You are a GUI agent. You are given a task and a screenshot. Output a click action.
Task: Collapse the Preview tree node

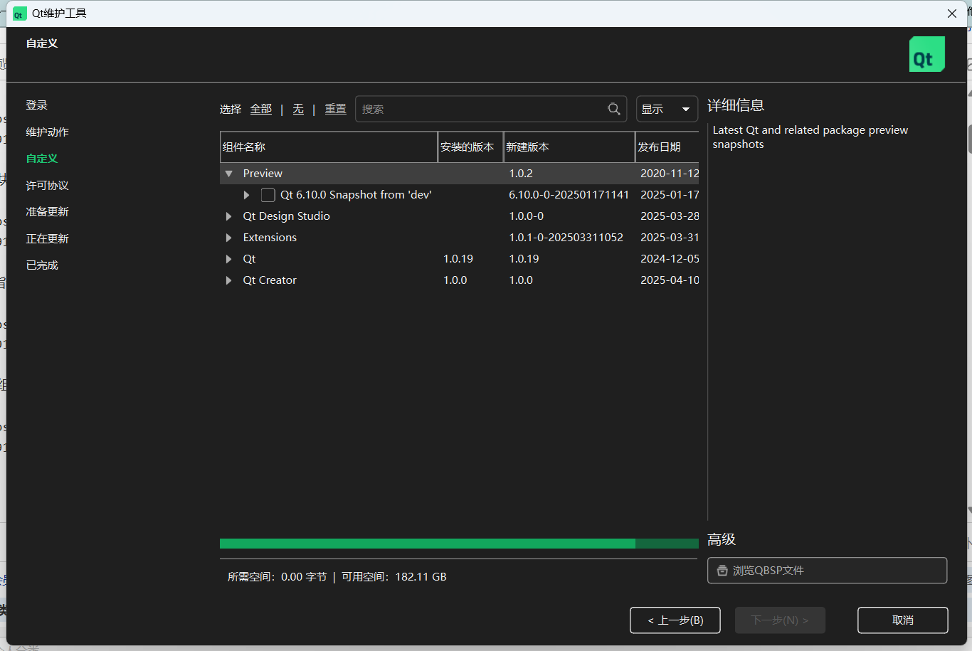point(228,174)
